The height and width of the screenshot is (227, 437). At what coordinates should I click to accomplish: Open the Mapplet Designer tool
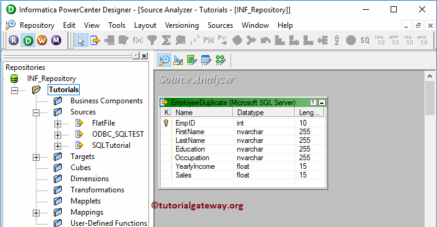click(206, 60)
